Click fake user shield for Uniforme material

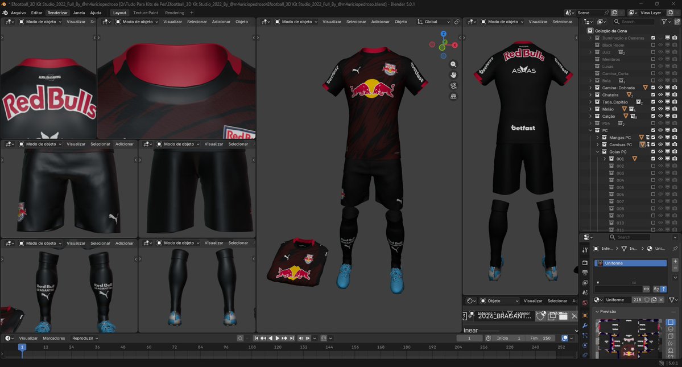[x=647, y=300]
